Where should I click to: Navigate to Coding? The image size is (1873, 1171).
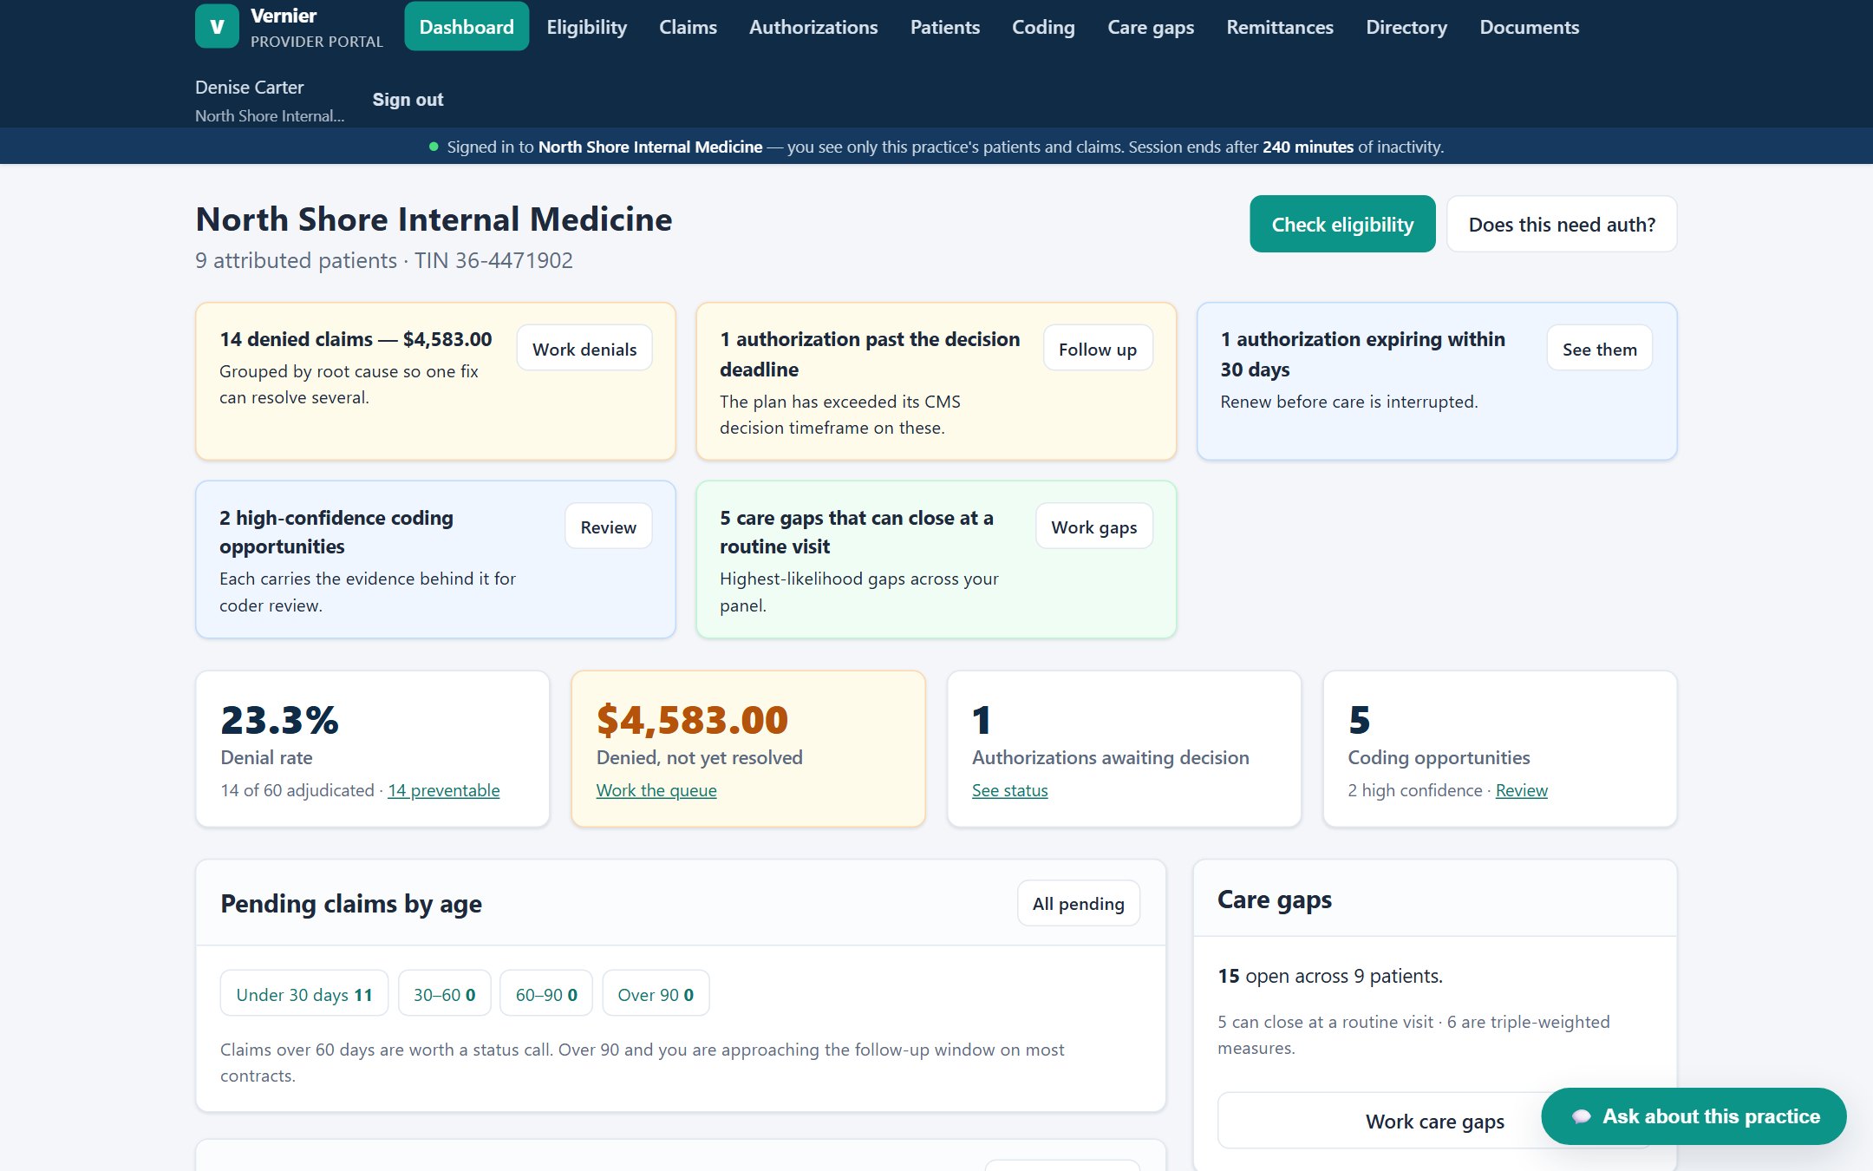1043,27
